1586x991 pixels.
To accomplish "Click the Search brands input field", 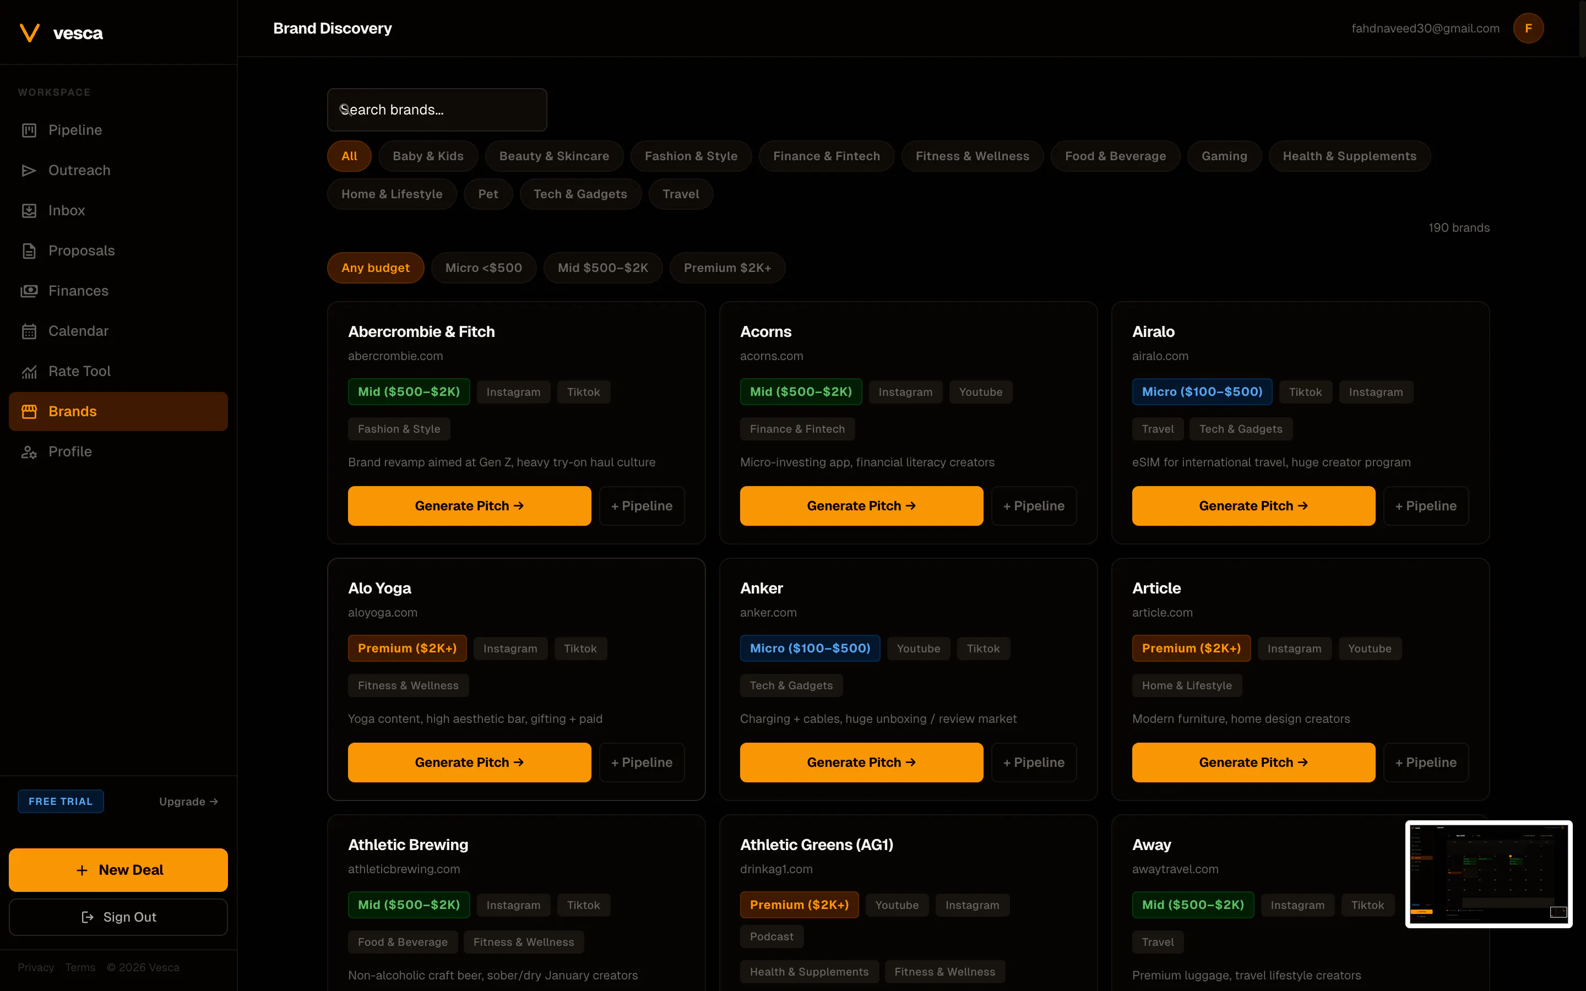I will [x=437, y=110].
